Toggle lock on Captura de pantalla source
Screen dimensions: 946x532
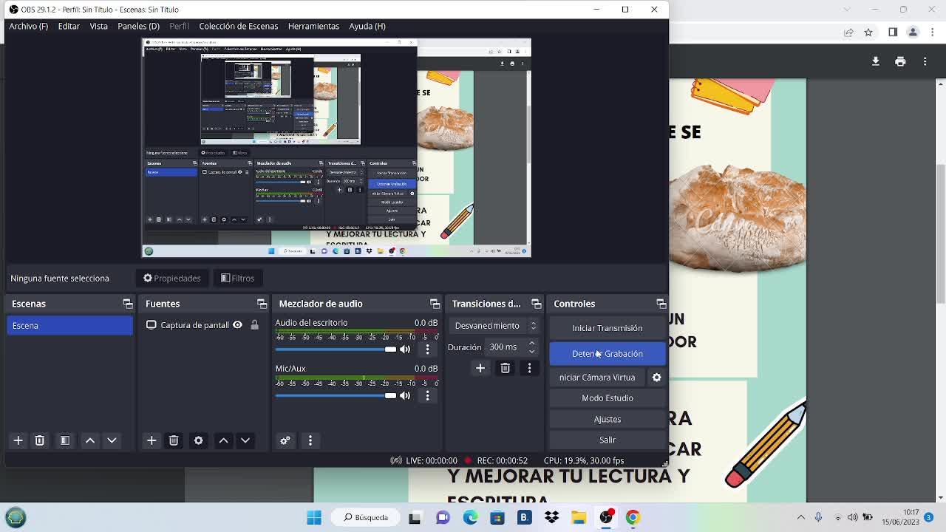254,325
